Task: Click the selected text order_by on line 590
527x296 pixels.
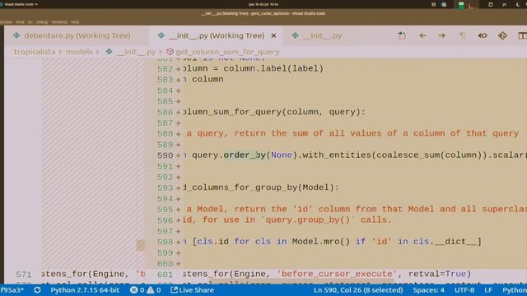Action: coord(245,155)
